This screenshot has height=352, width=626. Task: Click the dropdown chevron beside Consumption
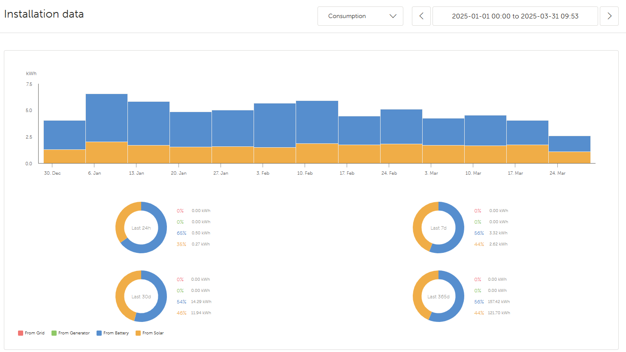point(393,16)
